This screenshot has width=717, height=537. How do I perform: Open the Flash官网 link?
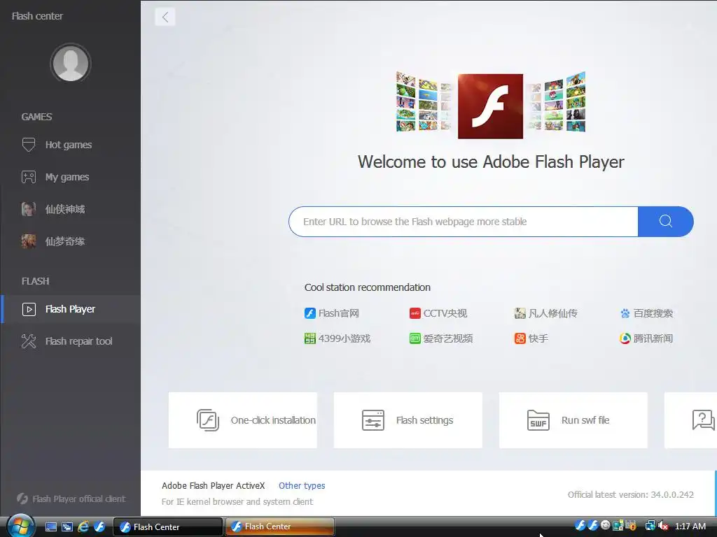click(331, 313)
